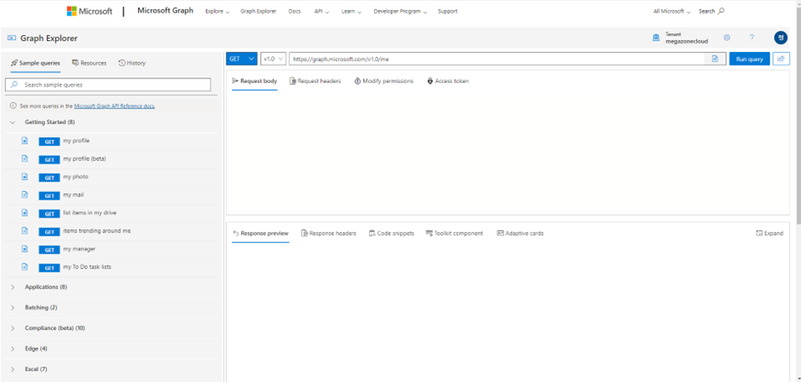Open the user profile avatar
The width and height of the screenshot is (801, 382).
point(780,38)
